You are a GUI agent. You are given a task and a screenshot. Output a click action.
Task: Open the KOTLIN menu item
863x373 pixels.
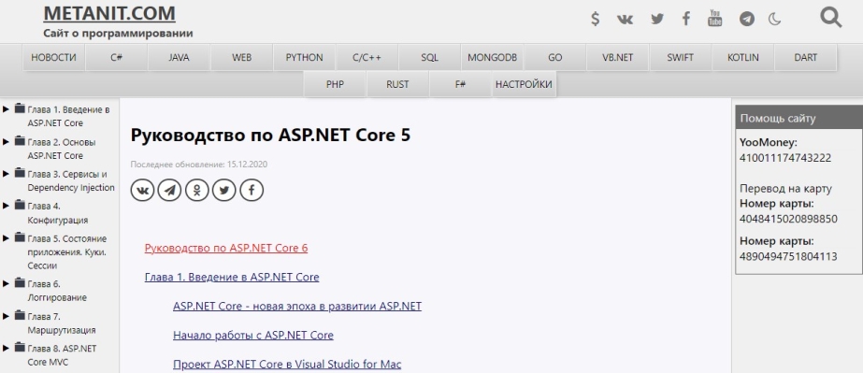point(743,57)
